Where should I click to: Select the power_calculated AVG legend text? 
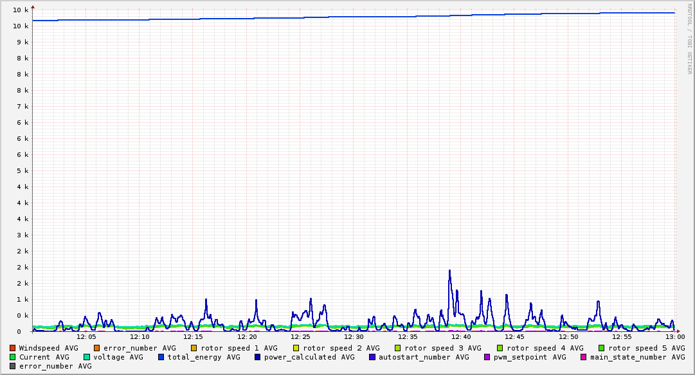tap(310, 357)
